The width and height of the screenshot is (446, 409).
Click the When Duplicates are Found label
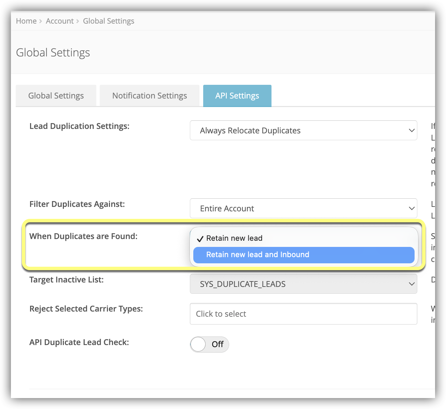click(x=83, y=236)
